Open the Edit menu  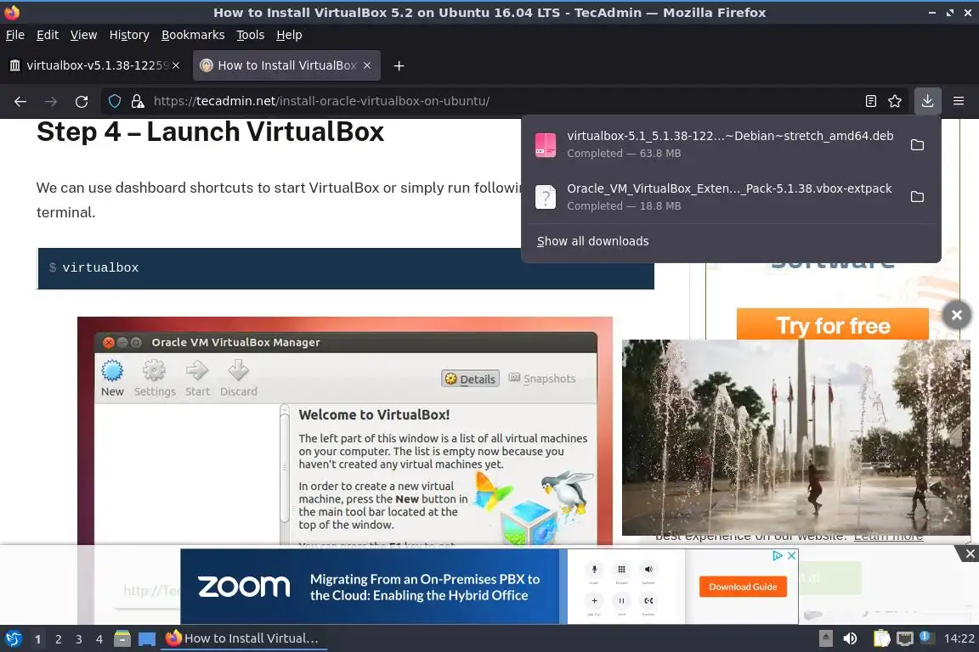48,35
